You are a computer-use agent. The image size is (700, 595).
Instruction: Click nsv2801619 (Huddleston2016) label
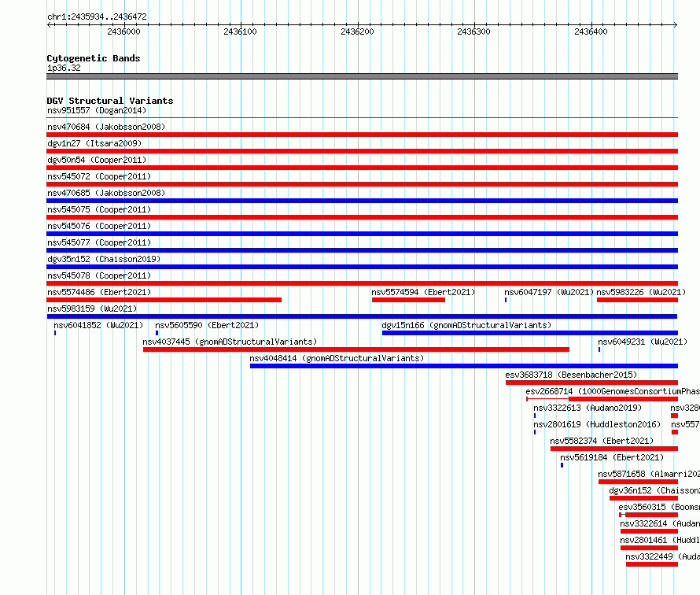tap(597, 424)
